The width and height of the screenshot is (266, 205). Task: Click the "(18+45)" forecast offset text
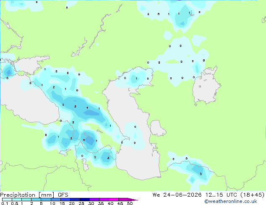253,195
